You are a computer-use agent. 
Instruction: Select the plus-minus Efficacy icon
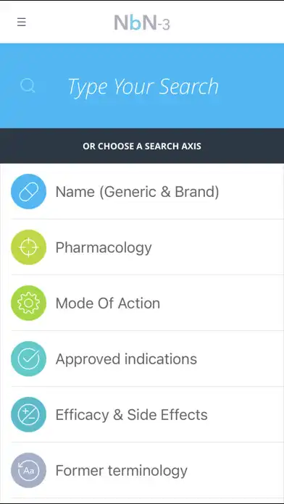click(x=29, y=415)
